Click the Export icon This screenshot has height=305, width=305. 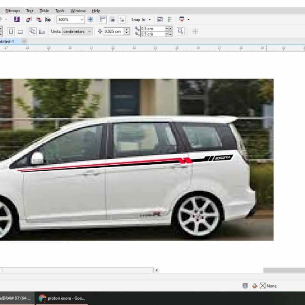38,20
